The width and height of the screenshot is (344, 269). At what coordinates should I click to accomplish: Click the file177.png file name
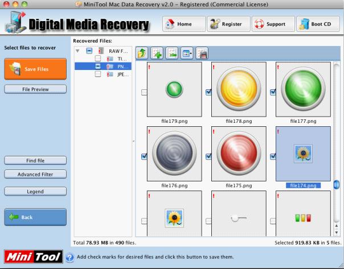[303, 121]
